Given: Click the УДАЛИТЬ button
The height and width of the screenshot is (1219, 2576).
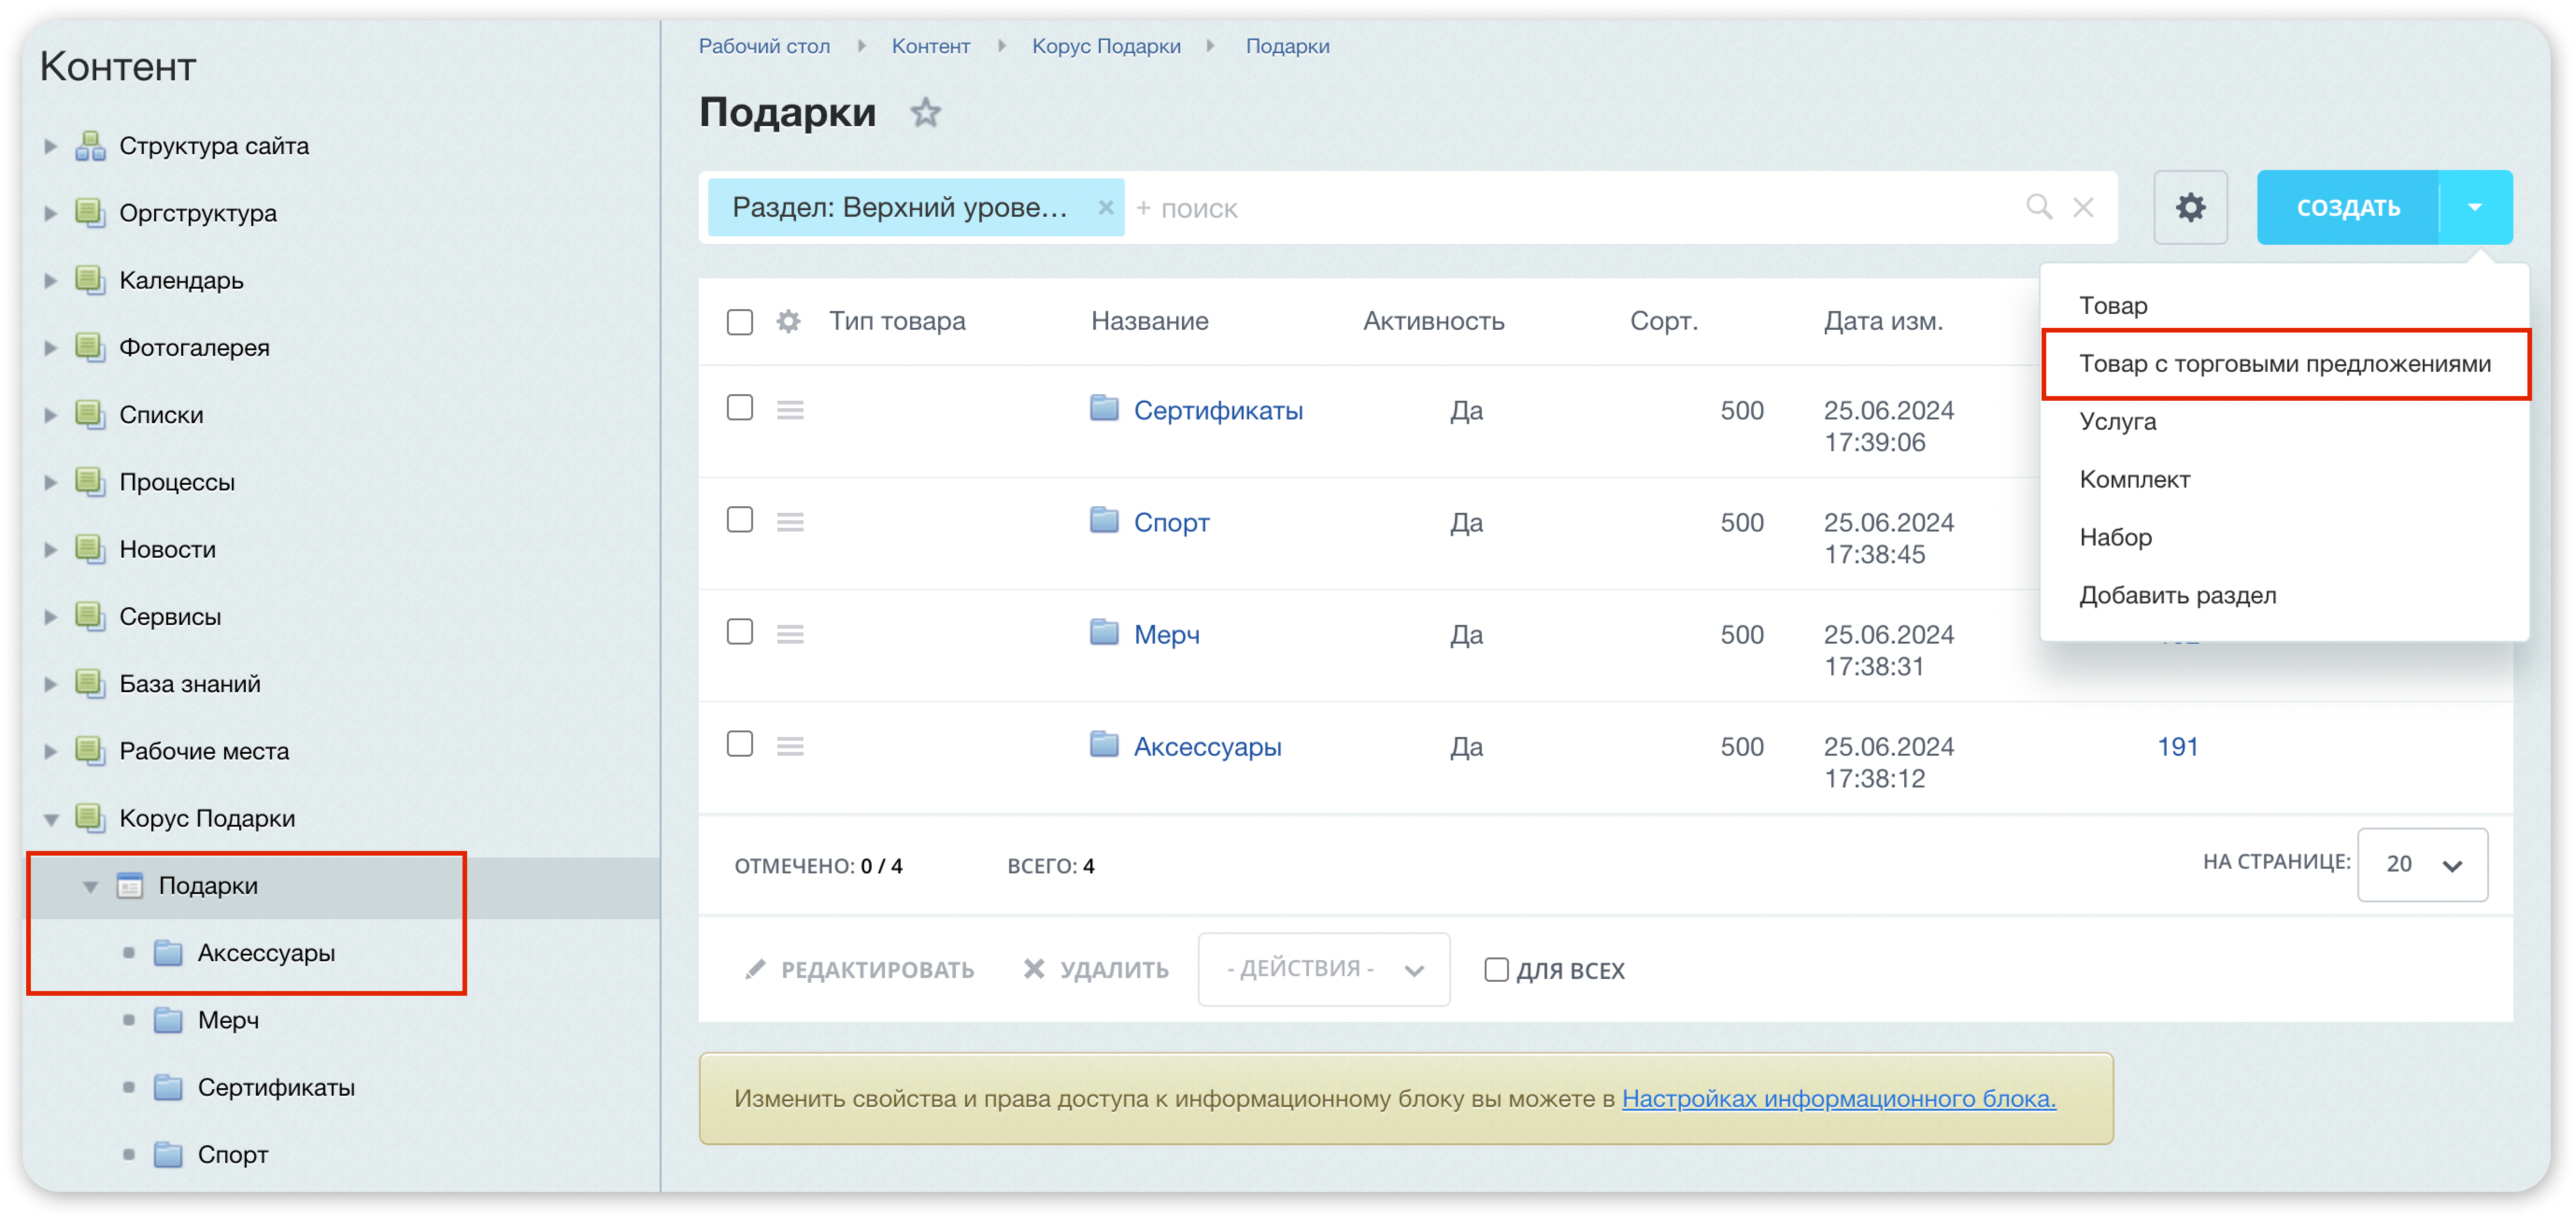Looking at the screenshot, I should coord(1096,970).
